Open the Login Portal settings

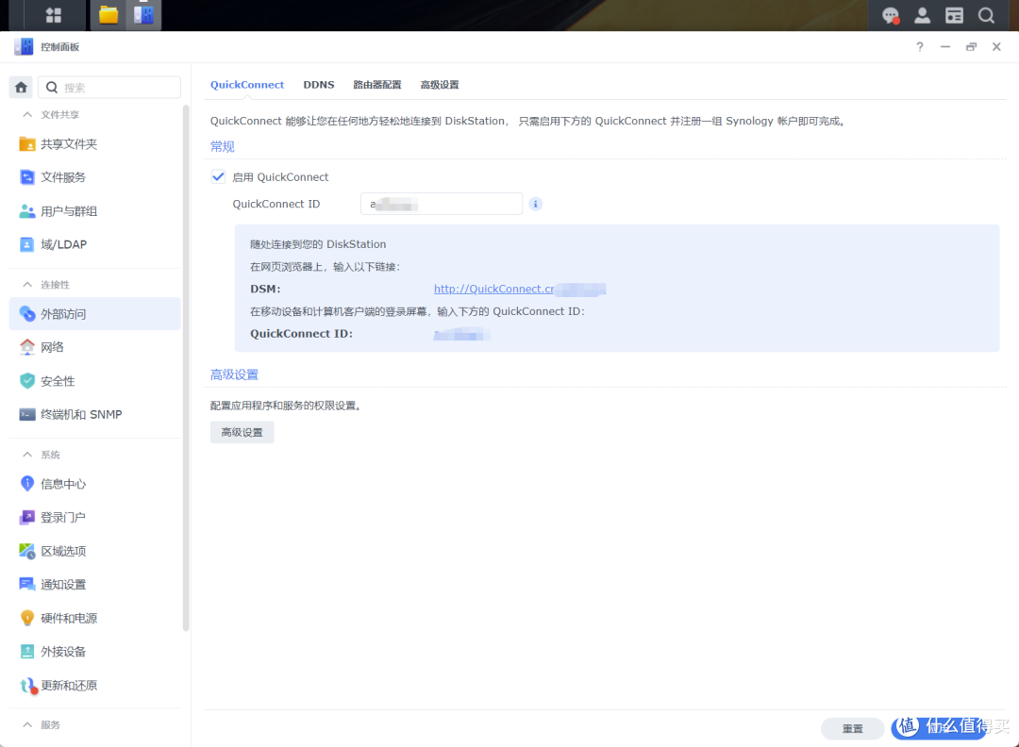pyautogui.click(x=95, y=518)
